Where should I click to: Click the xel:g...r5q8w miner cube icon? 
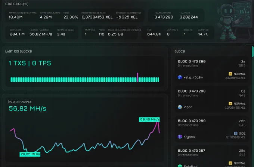[x=180, y=77]
